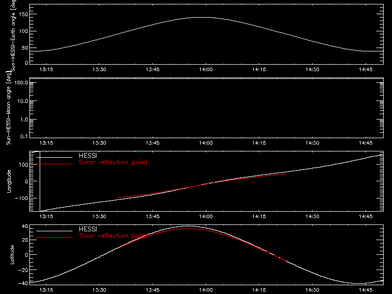Screen dimensions: 392x294
Task: Click 13:30 time label under Latitude plot
Action: pos(99,290)
